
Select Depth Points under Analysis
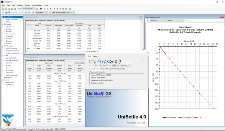(10, 85)
